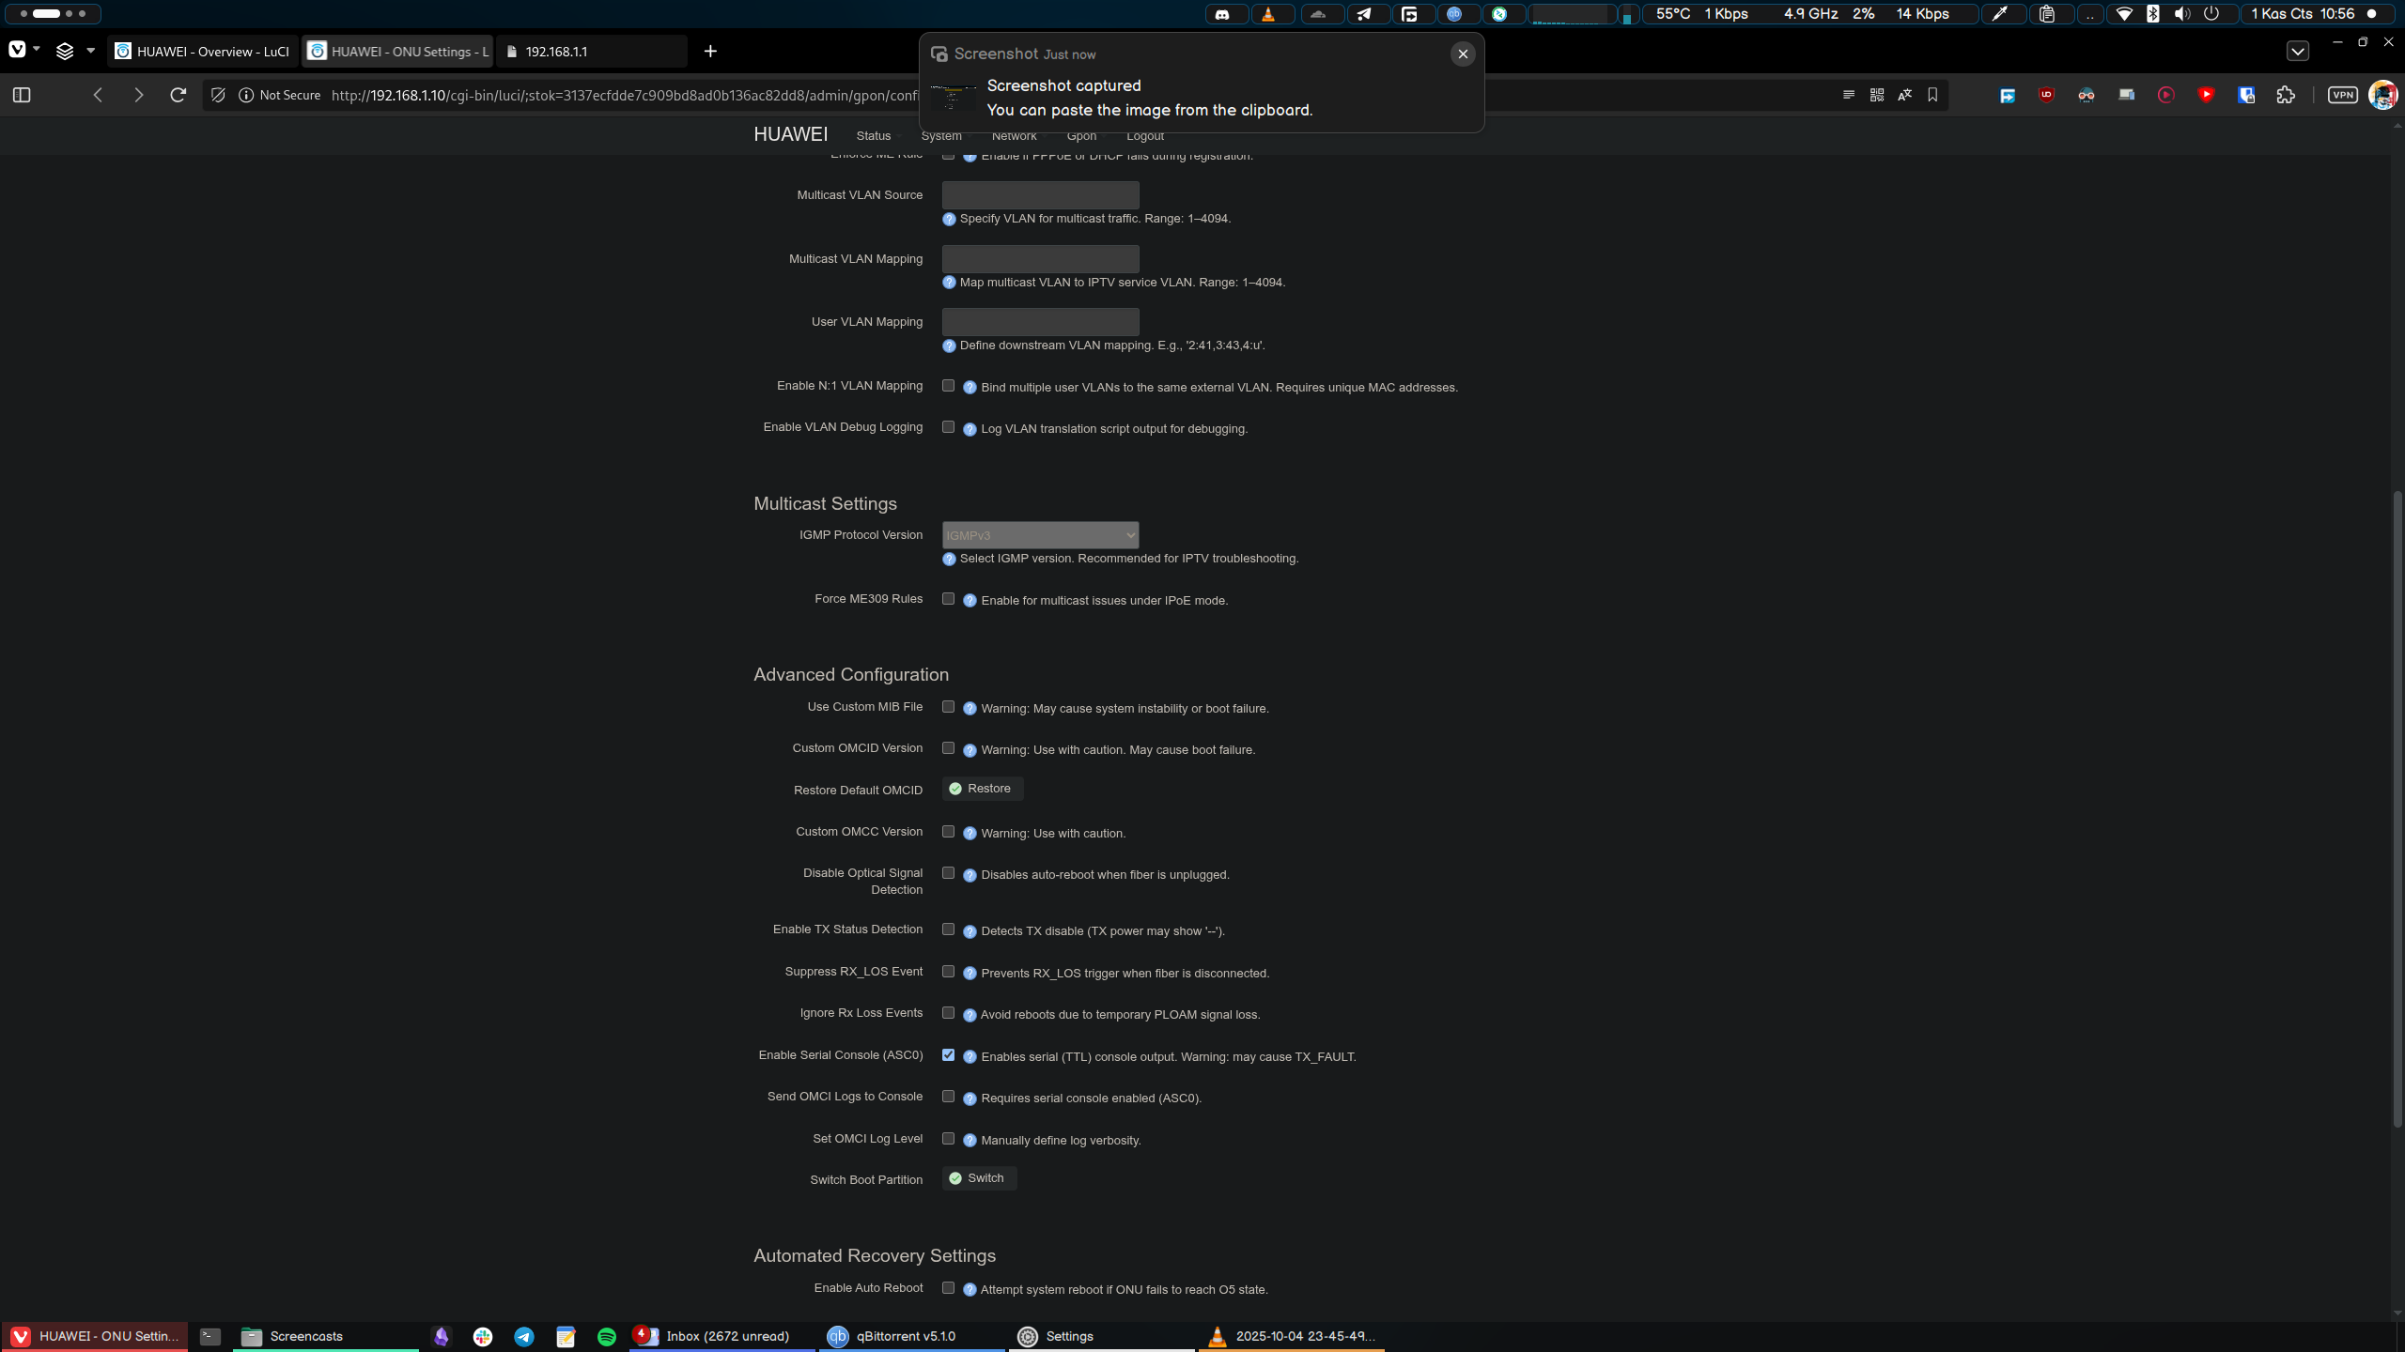Check Enable Auto Reboot
This screenshot has width=2405, height=1352.
tap(948, 1288)
